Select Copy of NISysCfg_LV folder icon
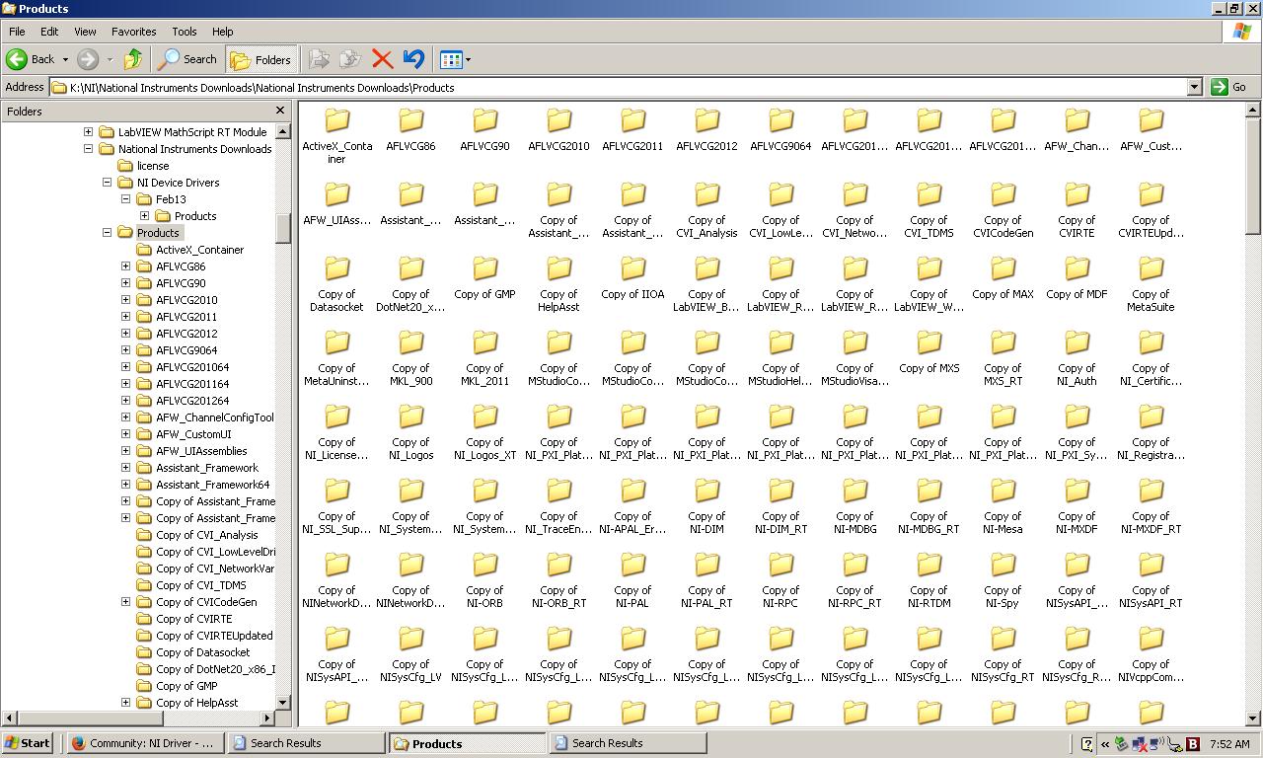Screen dimensions: 1263x758 coord(410,639)
